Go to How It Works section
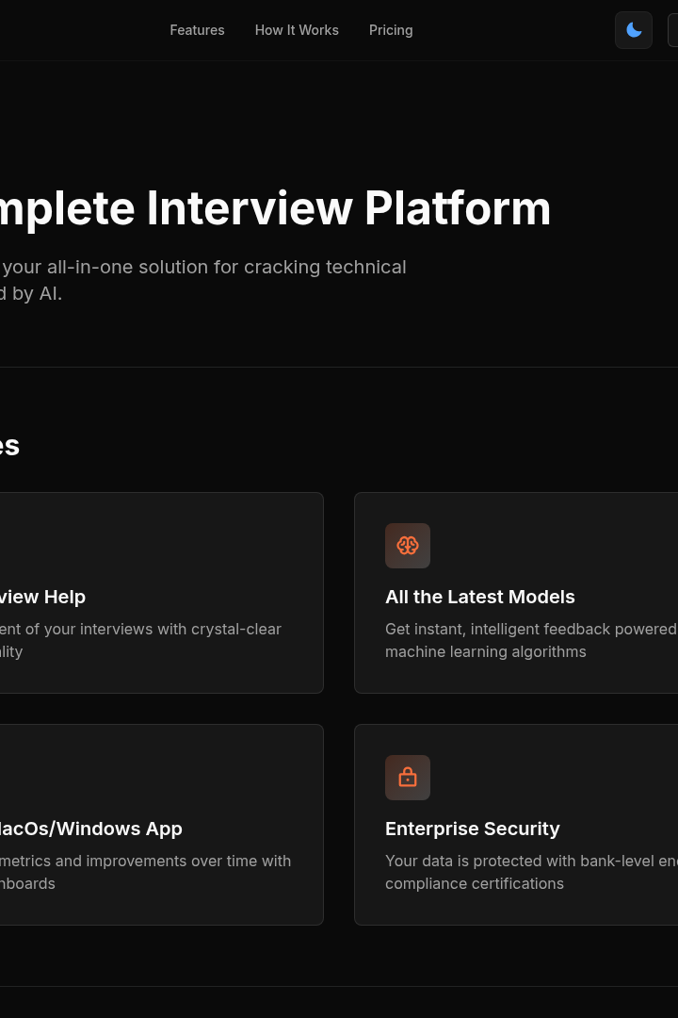 pyautogui.click(x=297, y=30)
